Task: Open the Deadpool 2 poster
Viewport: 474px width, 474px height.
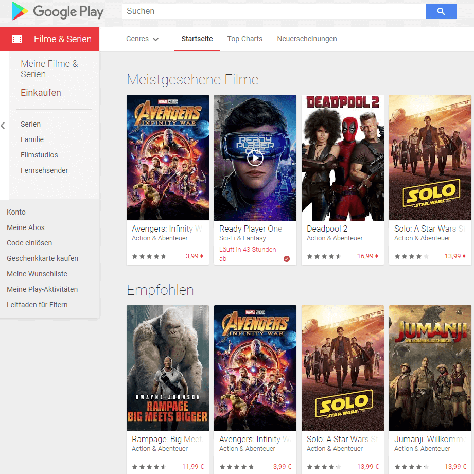Action: (342, 157)
